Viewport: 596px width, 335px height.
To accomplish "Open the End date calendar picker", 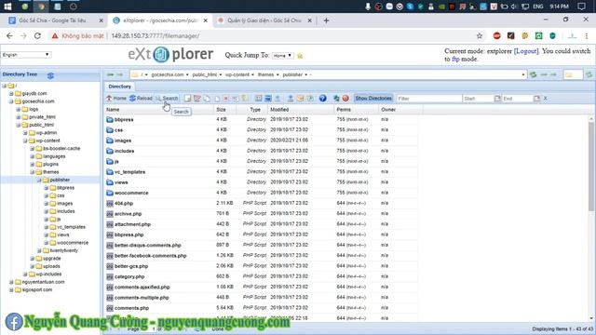I will coord(536,99).
